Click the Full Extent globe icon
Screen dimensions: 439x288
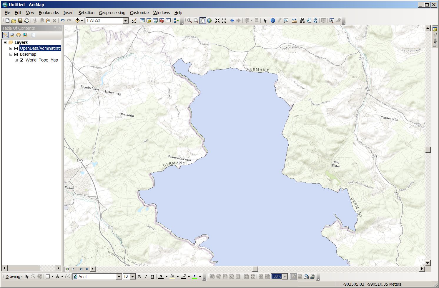tap(209, 21)
